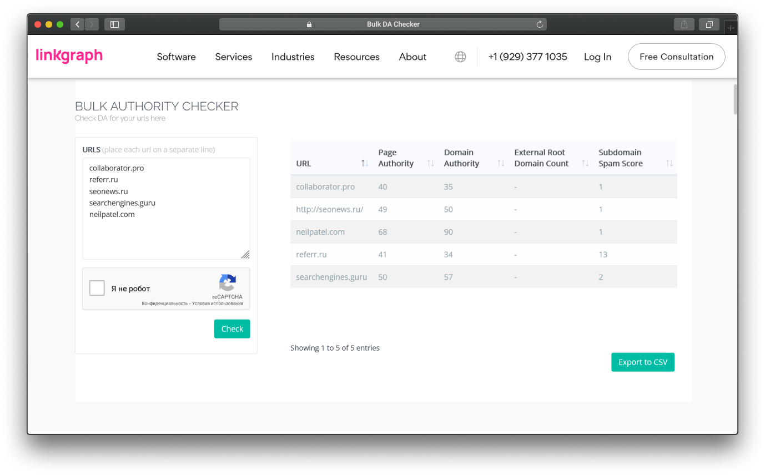Show all tabs overview icon

point(709,24)
